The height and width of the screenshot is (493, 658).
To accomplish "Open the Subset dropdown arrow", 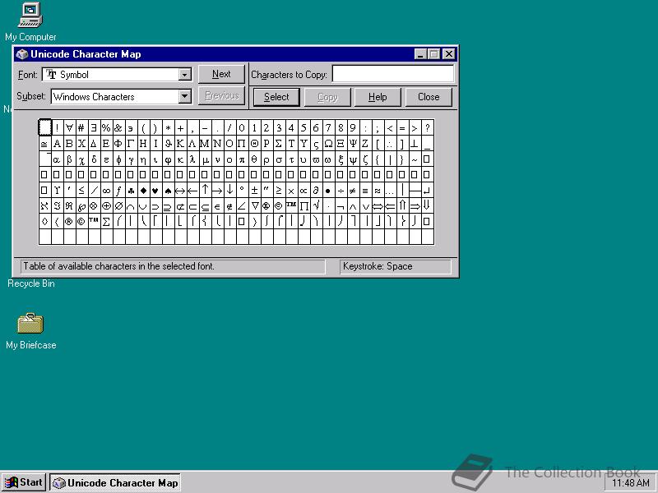I will [x=184, y=96].
